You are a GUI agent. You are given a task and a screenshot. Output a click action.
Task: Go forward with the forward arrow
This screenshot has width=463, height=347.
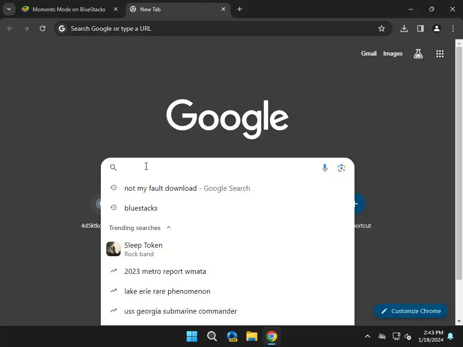[x=26, y=28]
